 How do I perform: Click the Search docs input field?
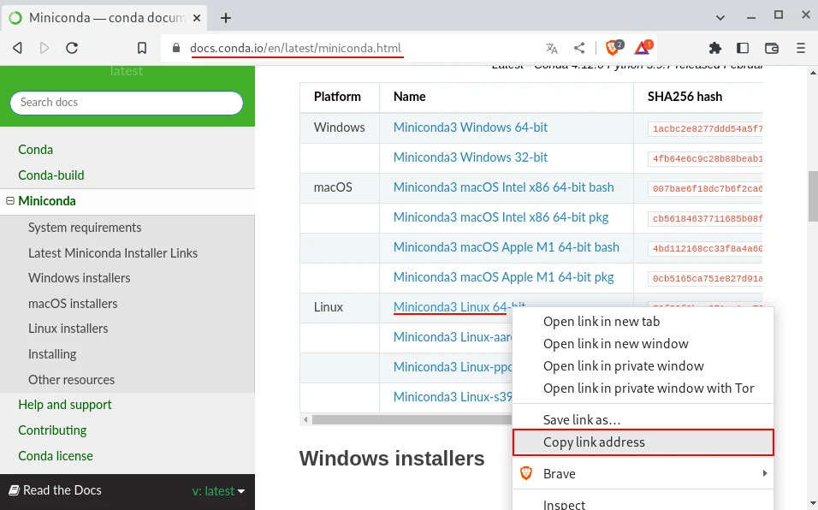click(126, 103)
